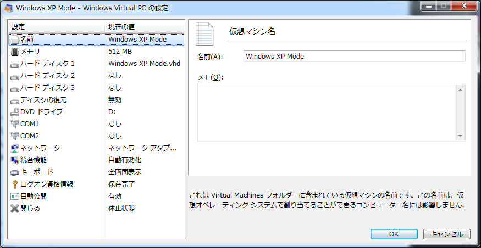Click the Windows XP Mode.vhd value

pos(144,64)
